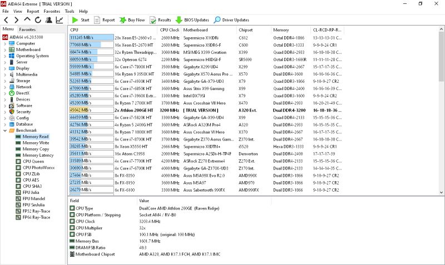
Task: Open the File menu
Action: (x=6, y=11)
